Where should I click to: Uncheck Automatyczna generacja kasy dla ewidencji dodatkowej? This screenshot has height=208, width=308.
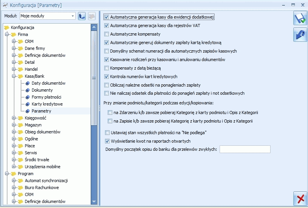107,17
